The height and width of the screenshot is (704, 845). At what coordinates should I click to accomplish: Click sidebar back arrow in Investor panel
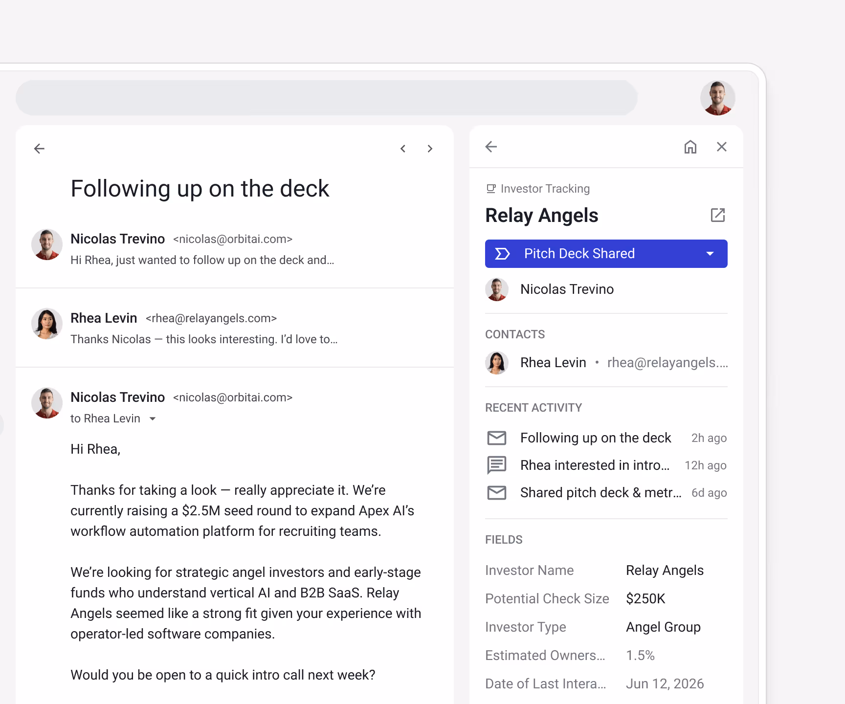point(491,147)
